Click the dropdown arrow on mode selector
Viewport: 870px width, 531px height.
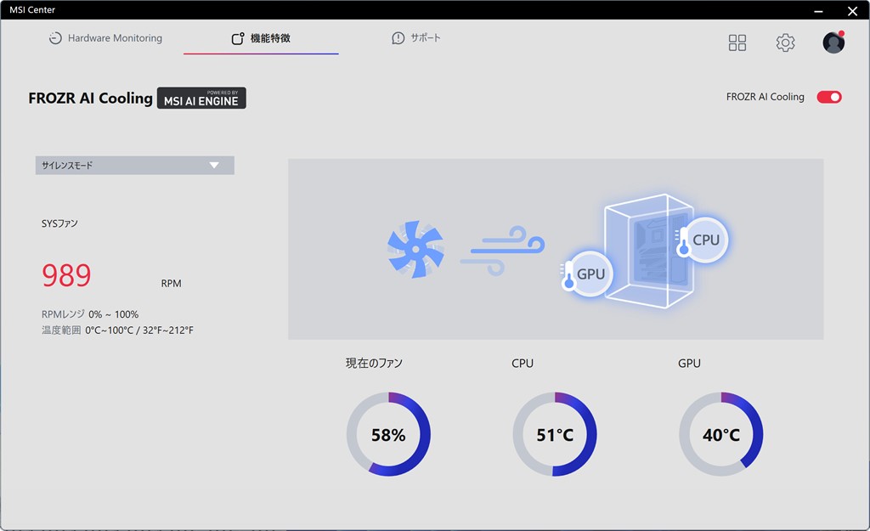(214, 166)
